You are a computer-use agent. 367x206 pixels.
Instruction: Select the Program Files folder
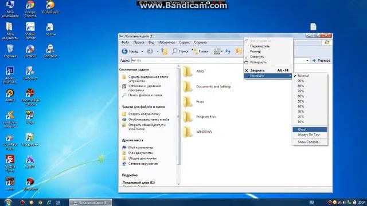coord(200,117)
